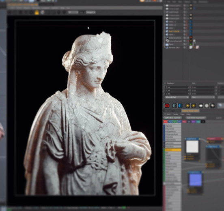Open the Object (Rel) coordinate dropdown

pyautogui.click(x=177, y=97)
